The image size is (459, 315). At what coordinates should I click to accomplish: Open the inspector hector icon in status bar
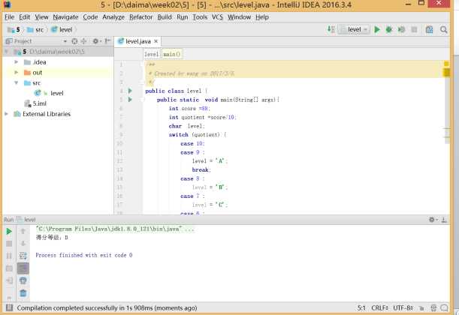[x=433, y=308]
